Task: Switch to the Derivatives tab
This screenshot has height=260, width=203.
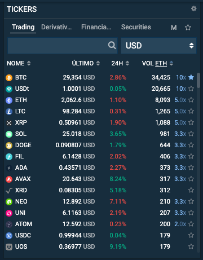Action: pos(56,27)
